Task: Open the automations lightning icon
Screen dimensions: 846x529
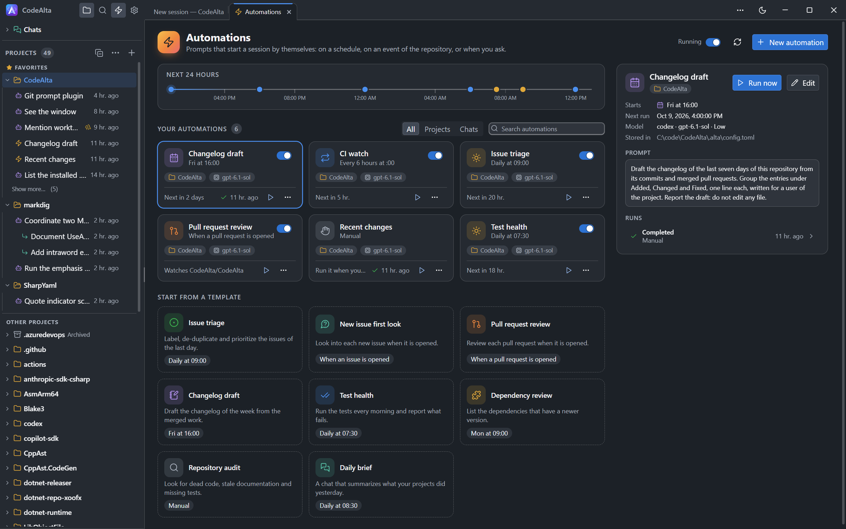Action: point(118,10)
